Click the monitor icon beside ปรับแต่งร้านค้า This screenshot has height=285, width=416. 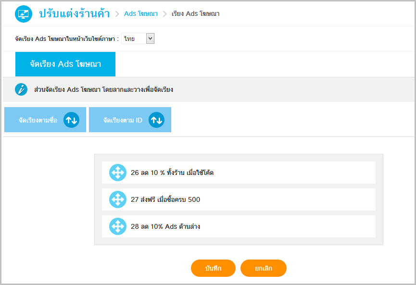(24, 14)
